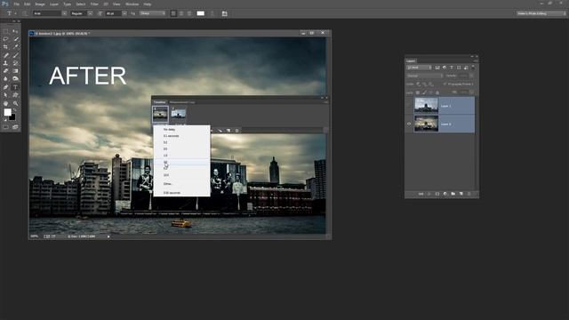Click the black background color swatch
The width and height of the screenshot is (569, 320).
pyautogui.click(x=13, y=117)
